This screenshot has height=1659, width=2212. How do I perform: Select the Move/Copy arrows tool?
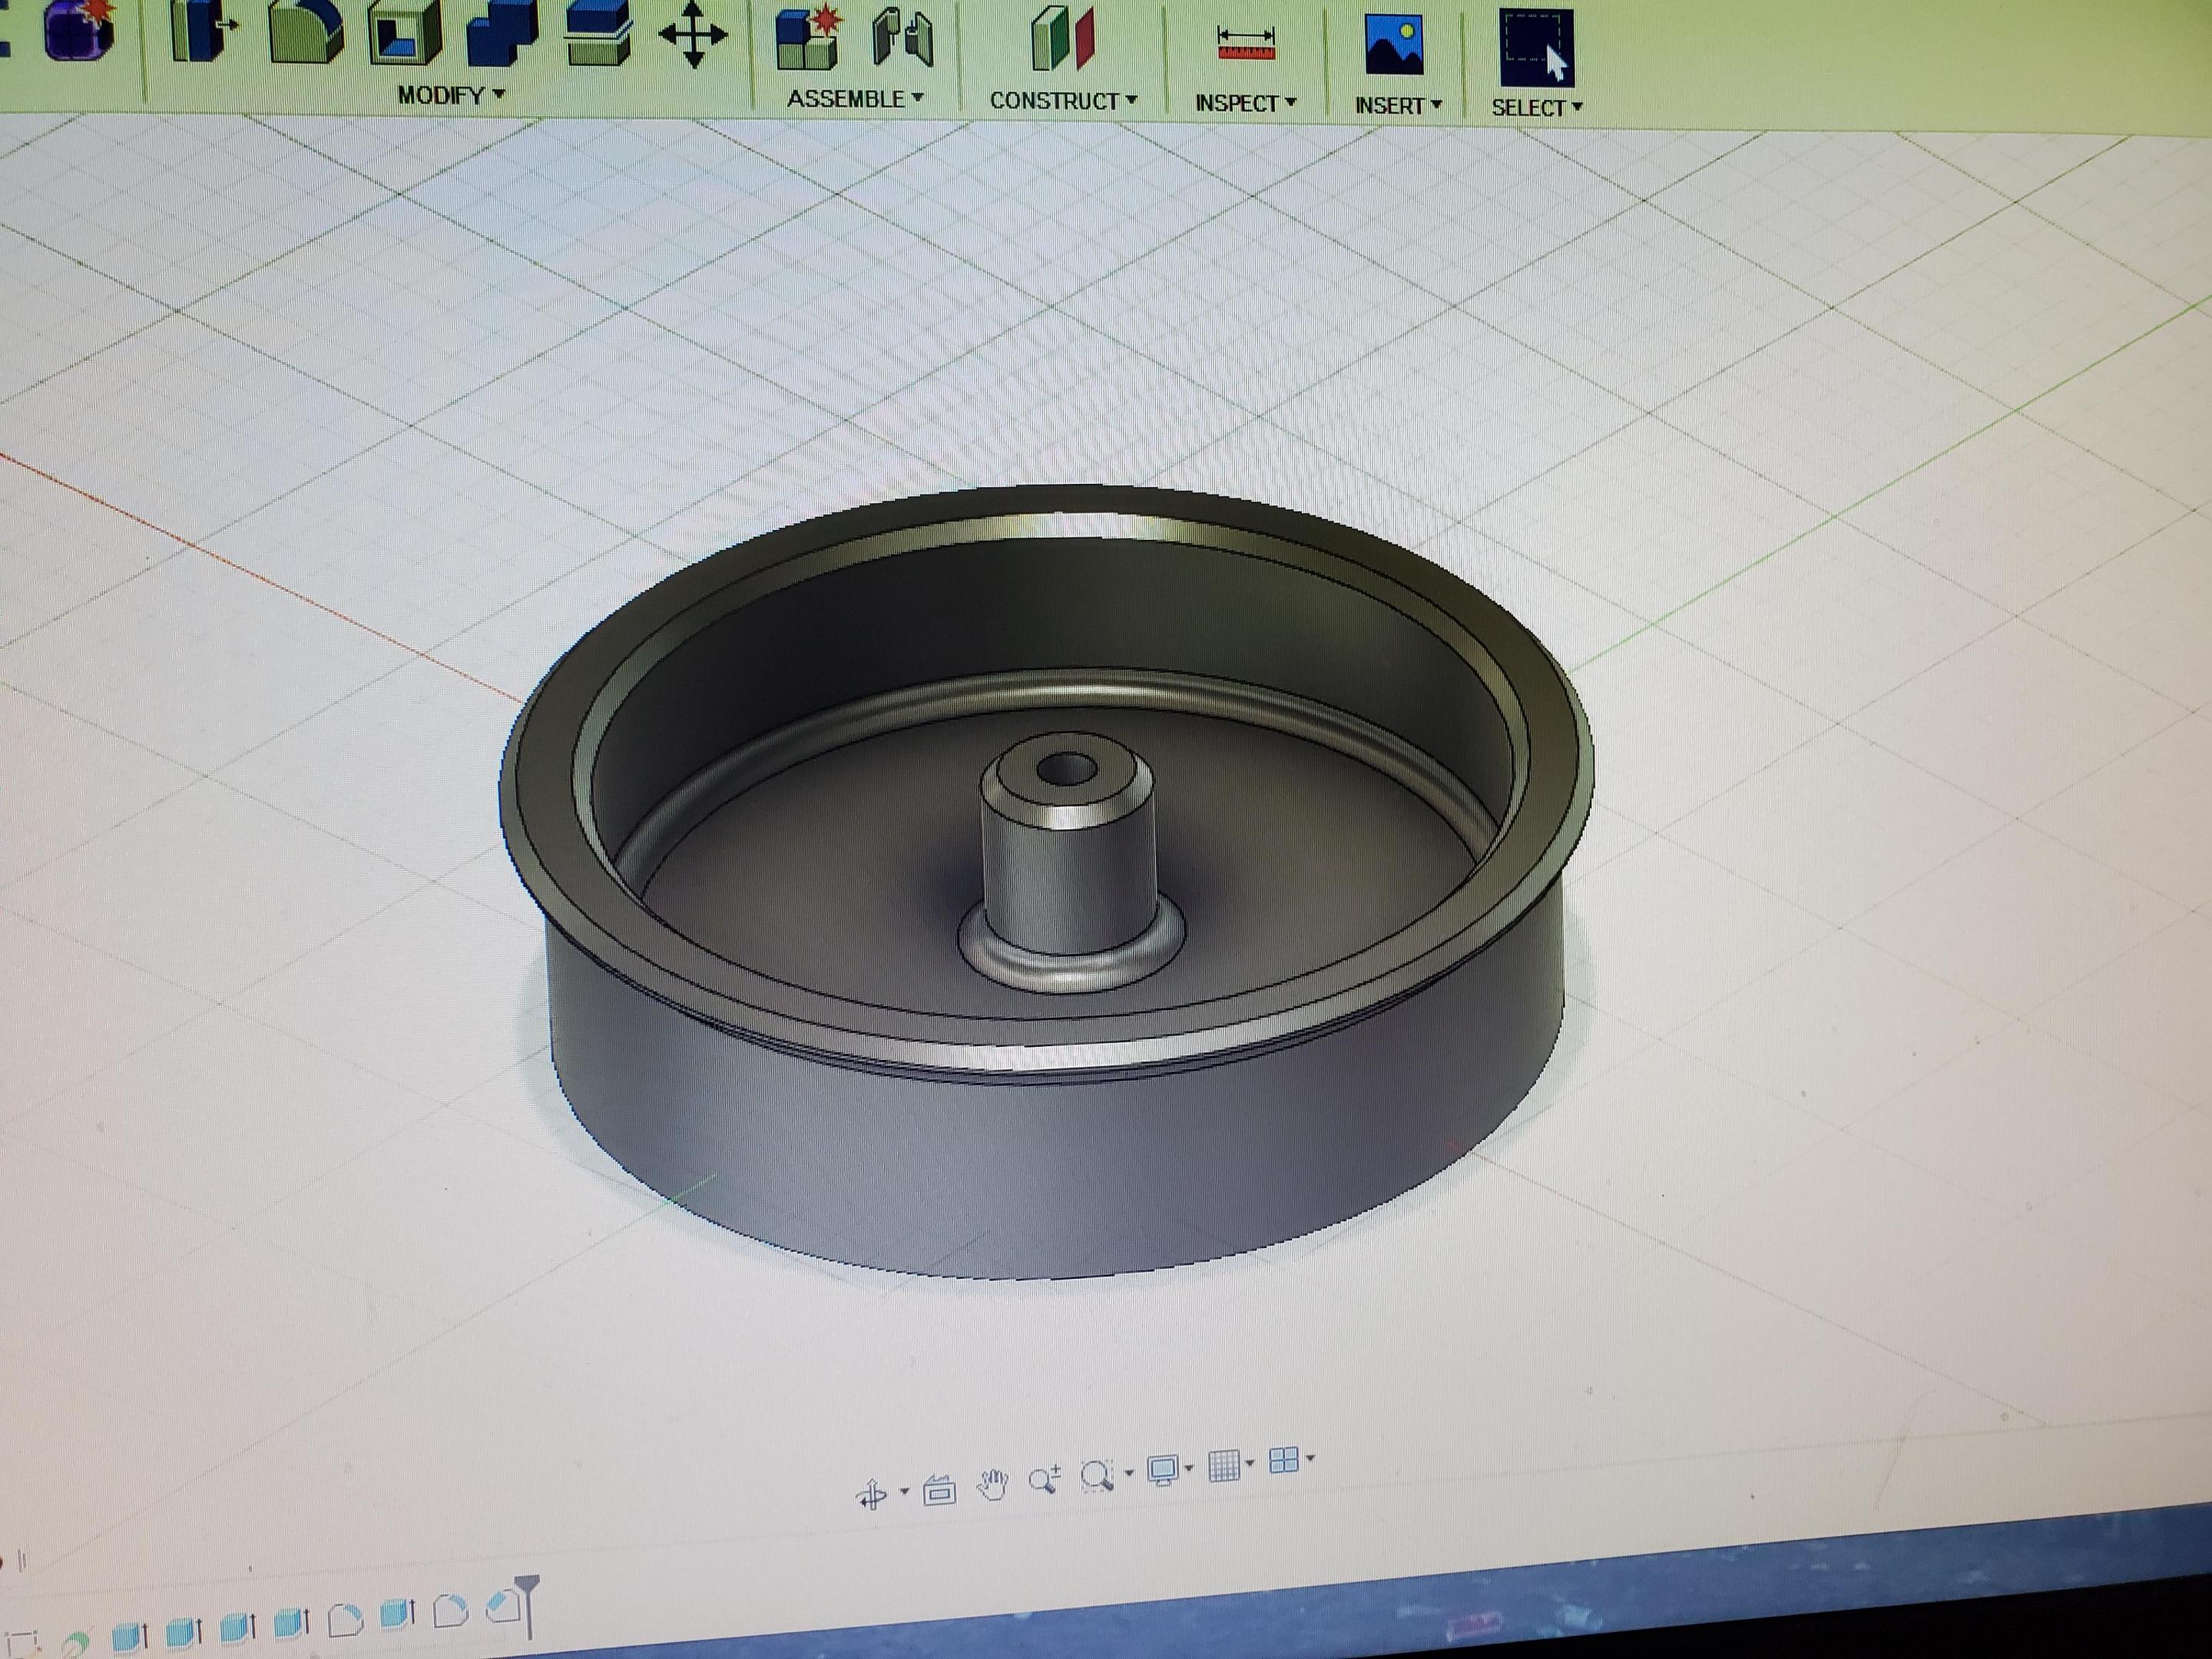pyautogui.click(x=693, y=35)
